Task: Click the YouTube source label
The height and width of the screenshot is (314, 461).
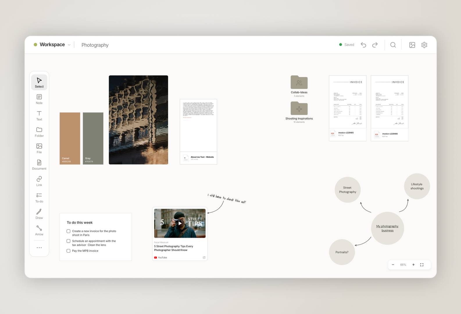Action: (x=162, y=258)
